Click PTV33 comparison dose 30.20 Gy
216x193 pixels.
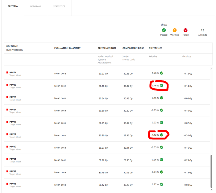[128, 185]
